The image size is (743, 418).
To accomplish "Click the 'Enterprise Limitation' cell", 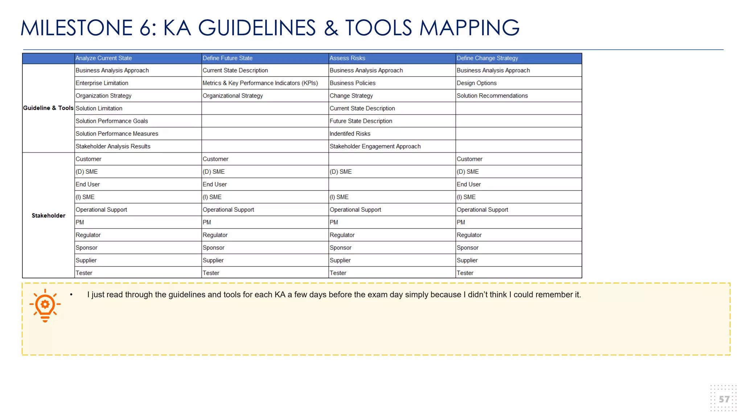I will 138,83.
